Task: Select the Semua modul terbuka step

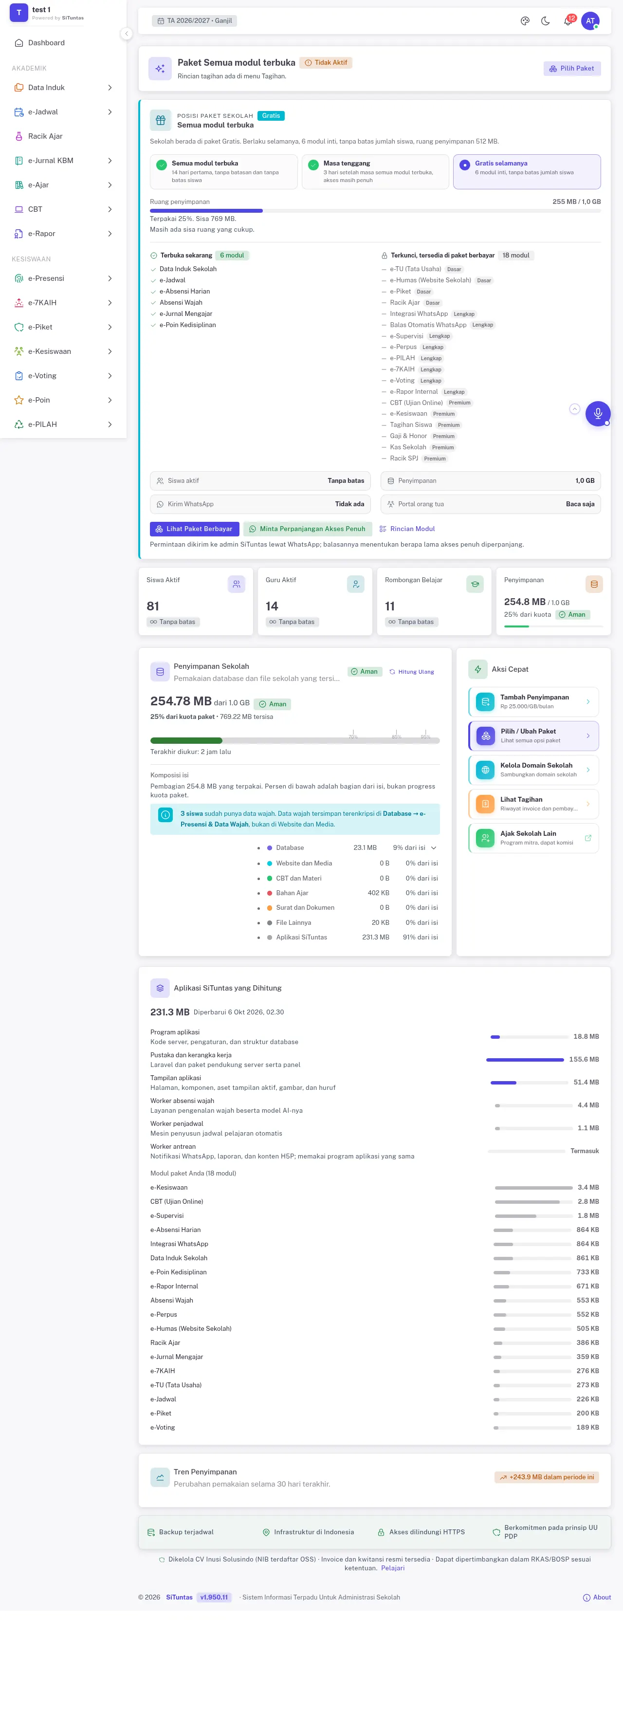Action: click(223, 172)
